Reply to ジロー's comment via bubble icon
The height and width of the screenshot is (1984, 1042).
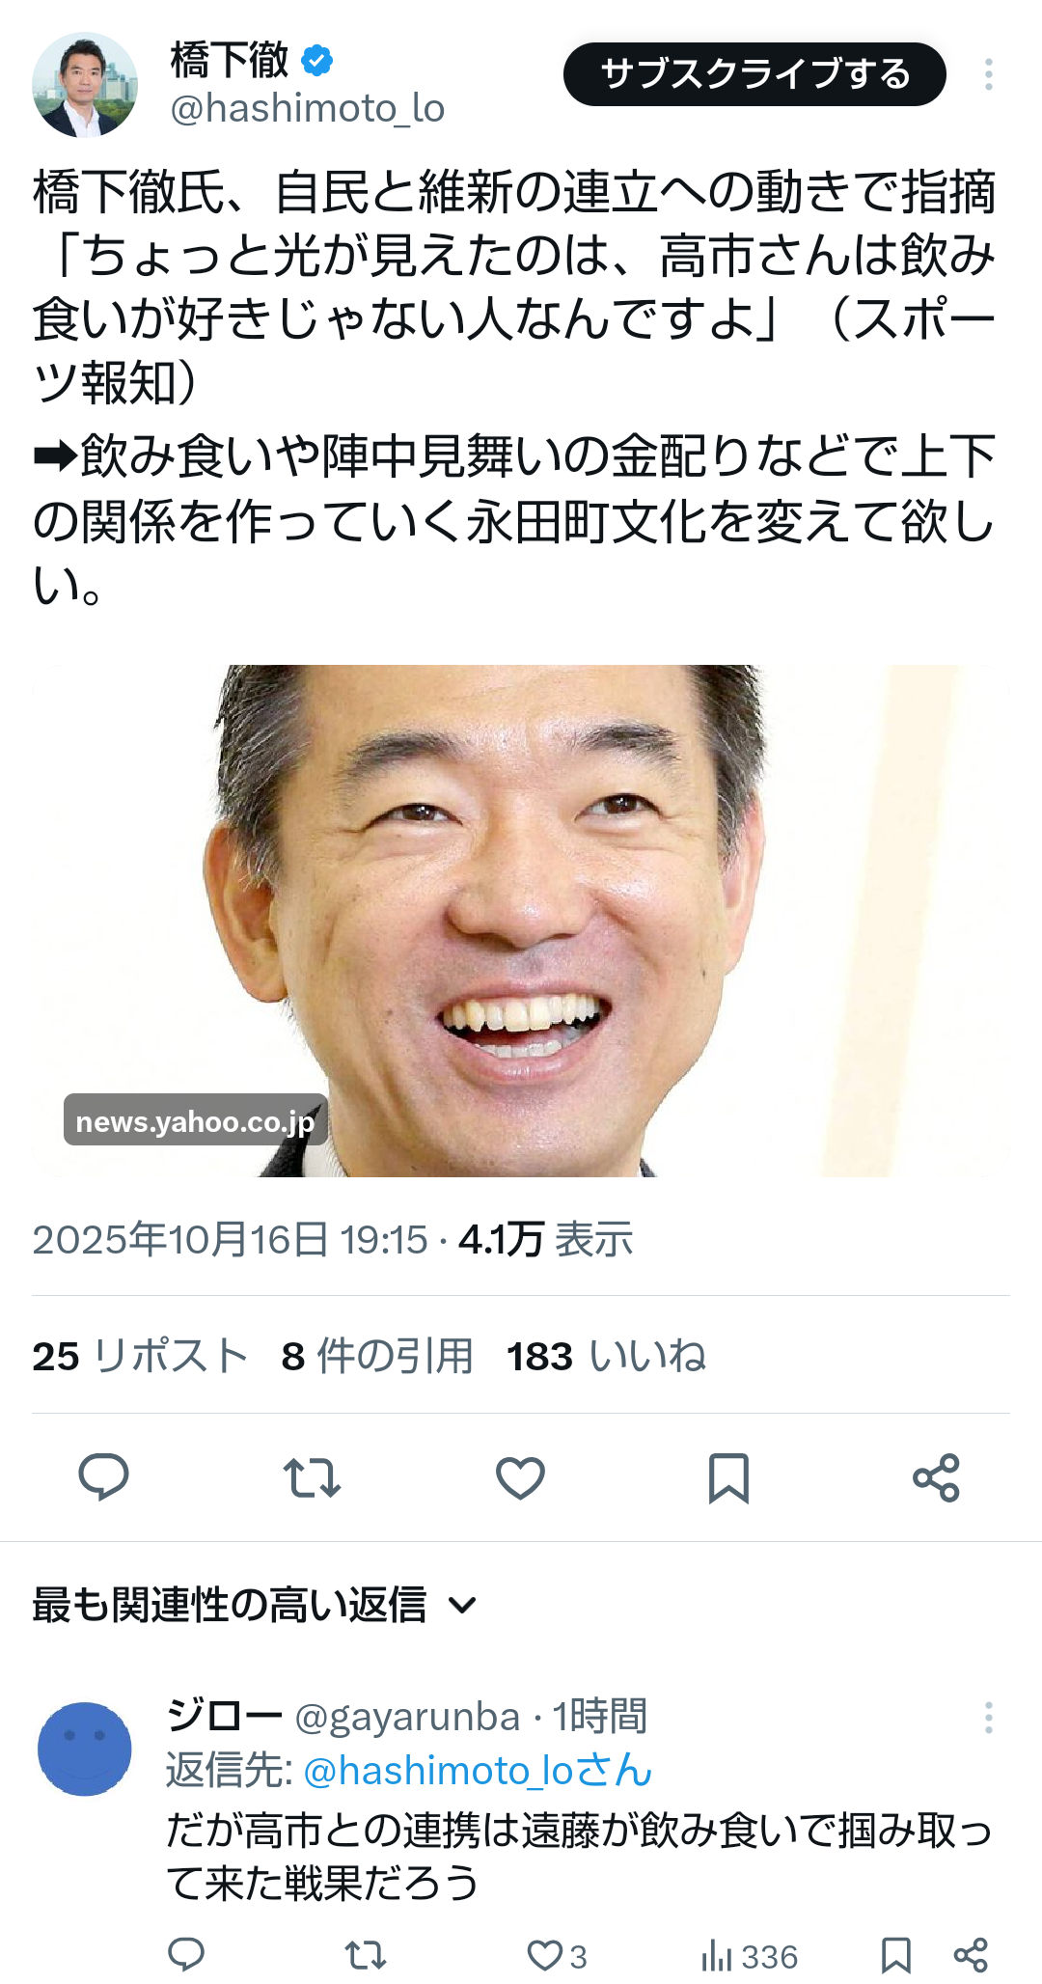coord(186,1955)
